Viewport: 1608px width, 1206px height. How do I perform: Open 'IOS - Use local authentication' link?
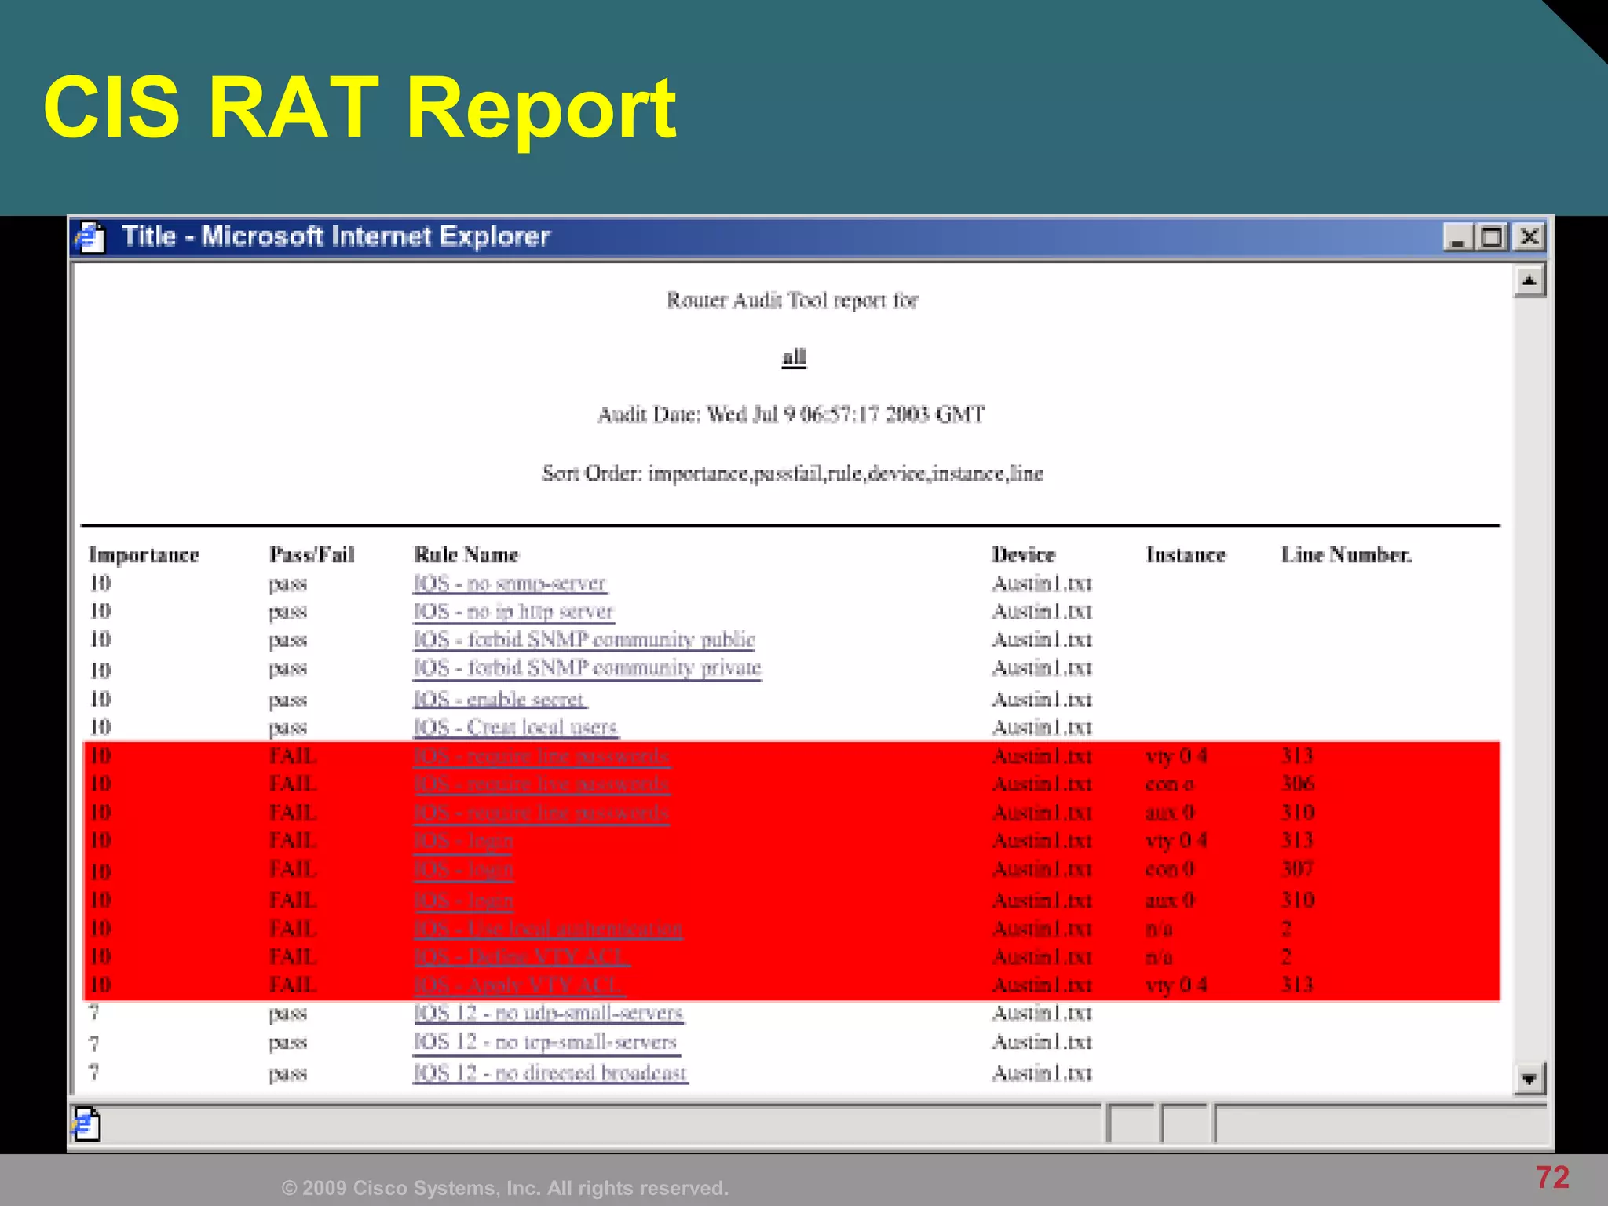coord(548,929)
